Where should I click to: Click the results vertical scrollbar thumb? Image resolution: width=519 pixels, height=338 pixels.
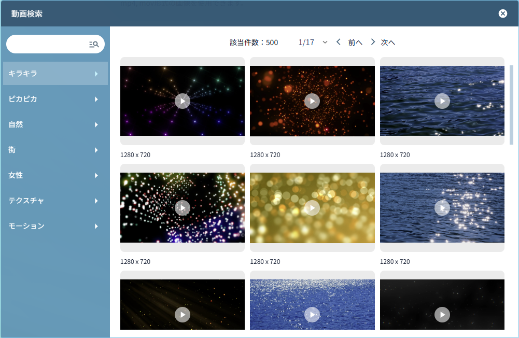click(x=511, y=105)
